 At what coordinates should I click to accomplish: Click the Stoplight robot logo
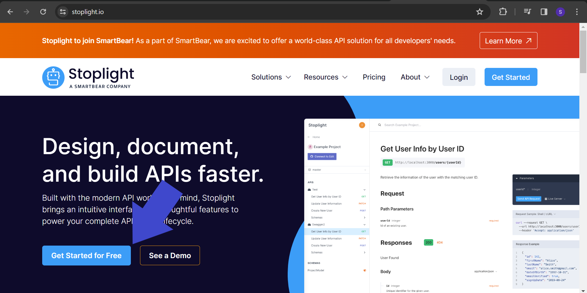pyautogui.click(x=53, y=77)
